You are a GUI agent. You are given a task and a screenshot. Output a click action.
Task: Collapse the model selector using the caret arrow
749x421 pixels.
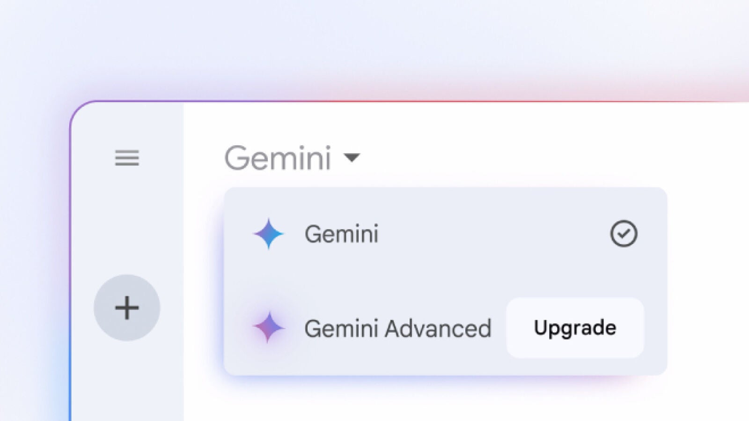[x=352, y=157]
